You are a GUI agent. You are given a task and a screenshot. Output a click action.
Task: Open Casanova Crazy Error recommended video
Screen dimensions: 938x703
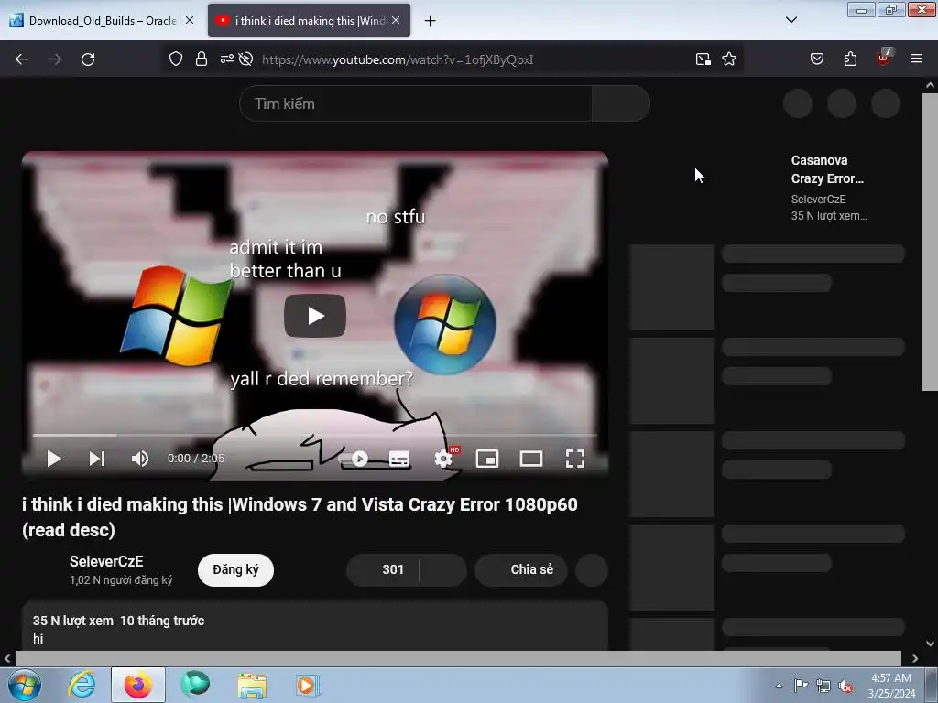tap(828, 169)
